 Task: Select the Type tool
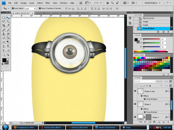(8, 46)
